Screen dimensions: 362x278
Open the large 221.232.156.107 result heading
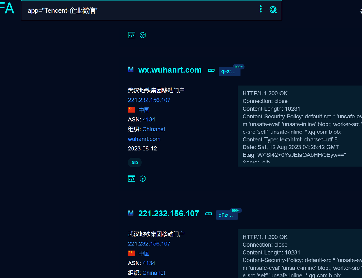(x=169, y=214)
